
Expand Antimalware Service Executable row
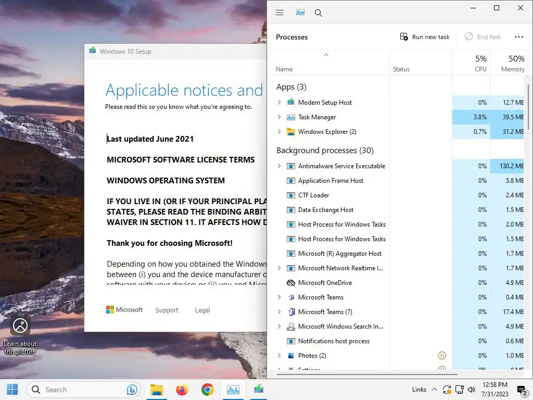pyautogui.click(x=279, y=166)
